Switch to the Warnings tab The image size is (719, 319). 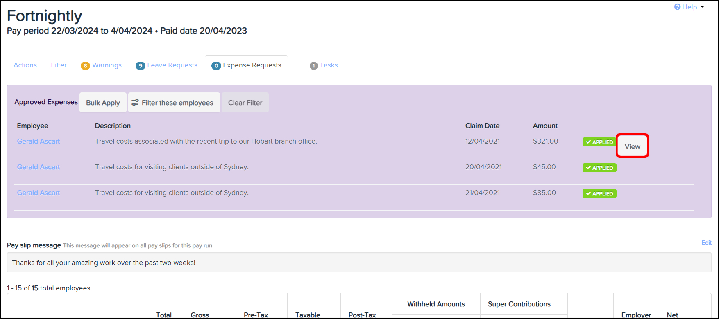pyautogui.click(x=107, y=65)
